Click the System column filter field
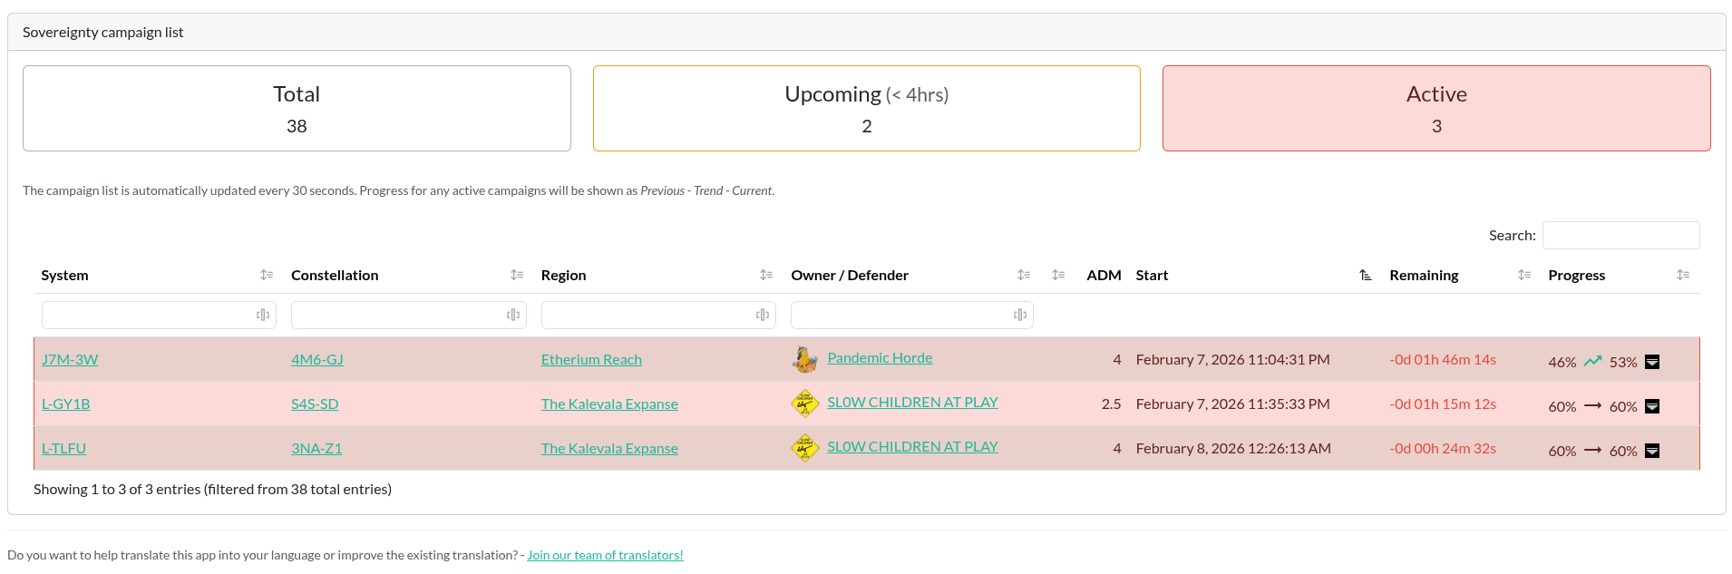The image size is (1732, 574). pyautogui.click(x=159, y=315)
